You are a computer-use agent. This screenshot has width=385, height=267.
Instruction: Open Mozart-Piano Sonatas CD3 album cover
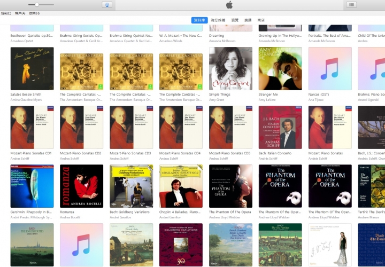coord(132,127)
